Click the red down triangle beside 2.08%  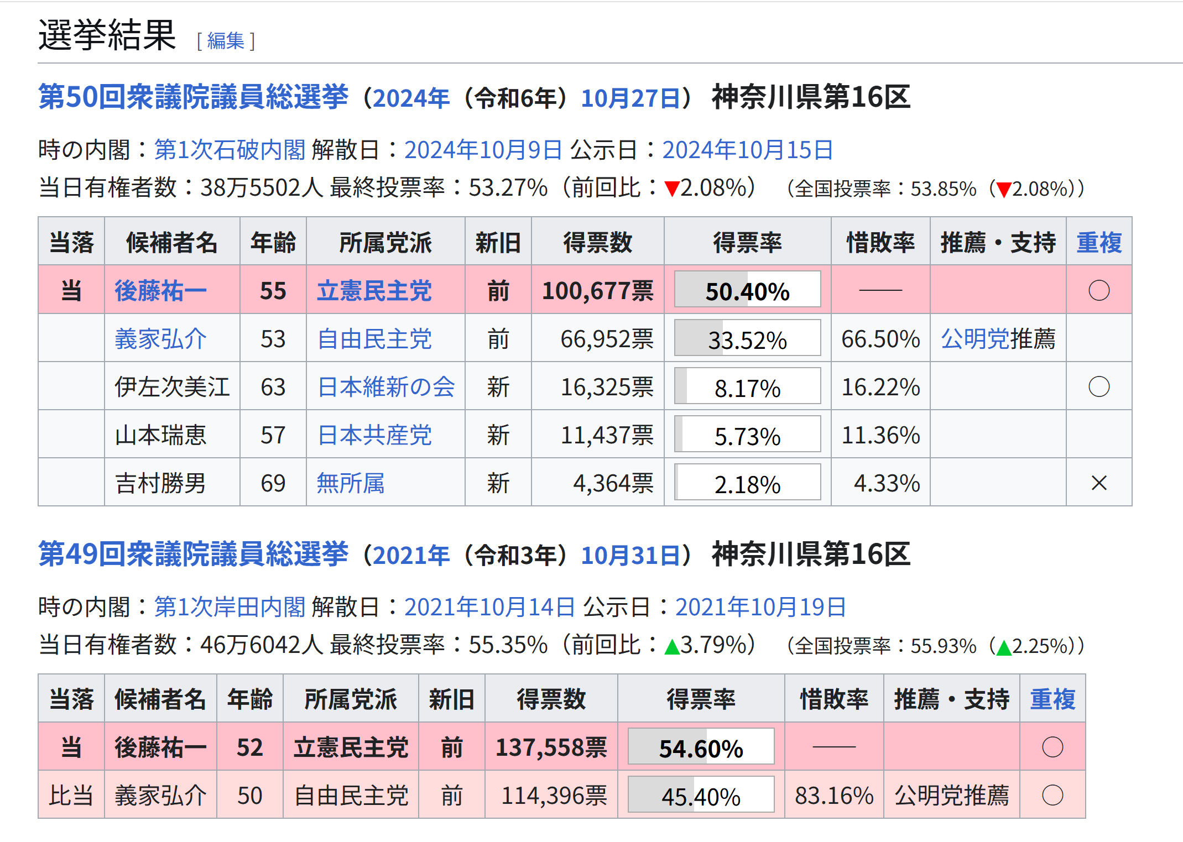pyautogui.click(x=671, y=189)
